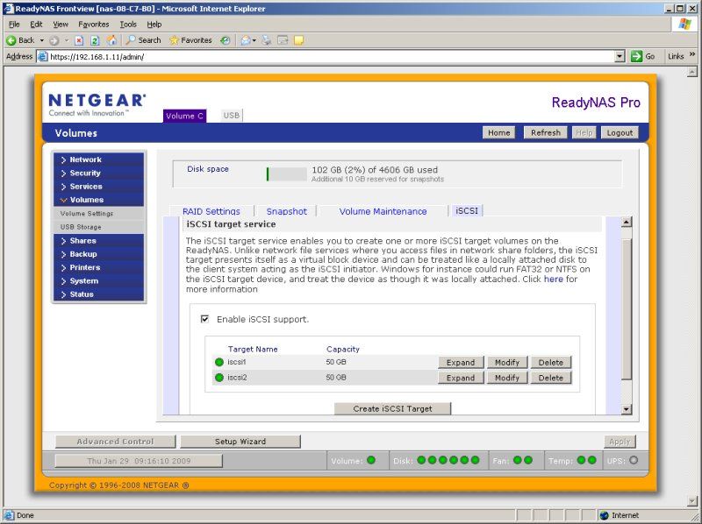The height and width of the screenshot is (524, 702).
Task: Click the Logout button
Action: 620,133
